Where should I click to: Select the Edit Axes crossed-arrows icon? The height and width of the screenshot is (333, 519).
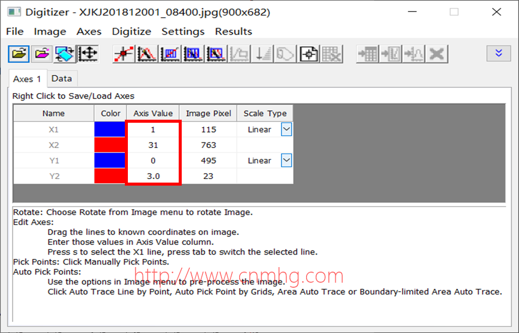click(x=88, y=53)
